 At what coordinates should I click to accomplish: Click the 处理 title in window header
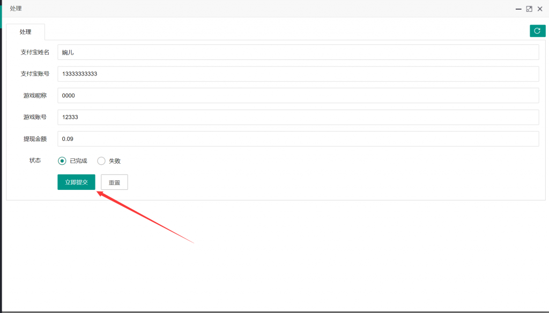(16, 9)
